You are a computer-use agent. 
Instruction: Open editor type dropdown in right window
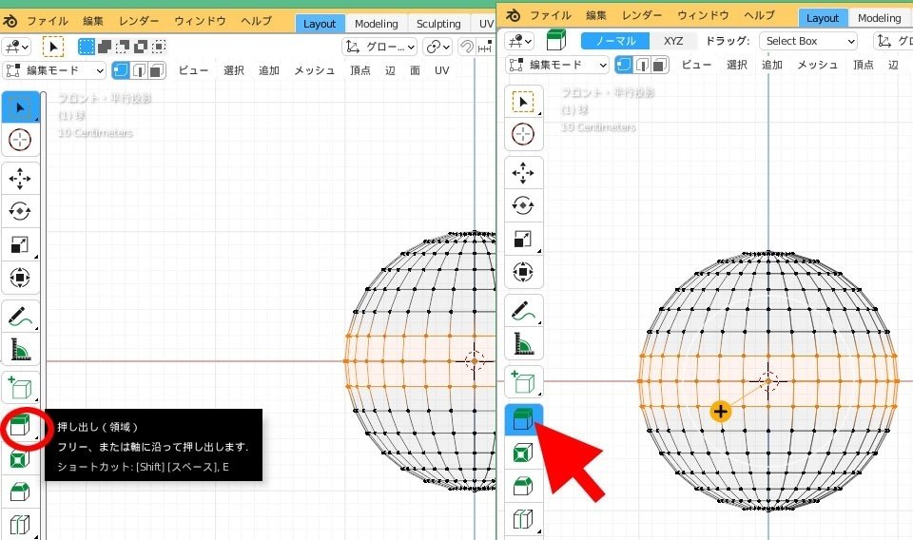pyautogui.click(x=519, y=41)
